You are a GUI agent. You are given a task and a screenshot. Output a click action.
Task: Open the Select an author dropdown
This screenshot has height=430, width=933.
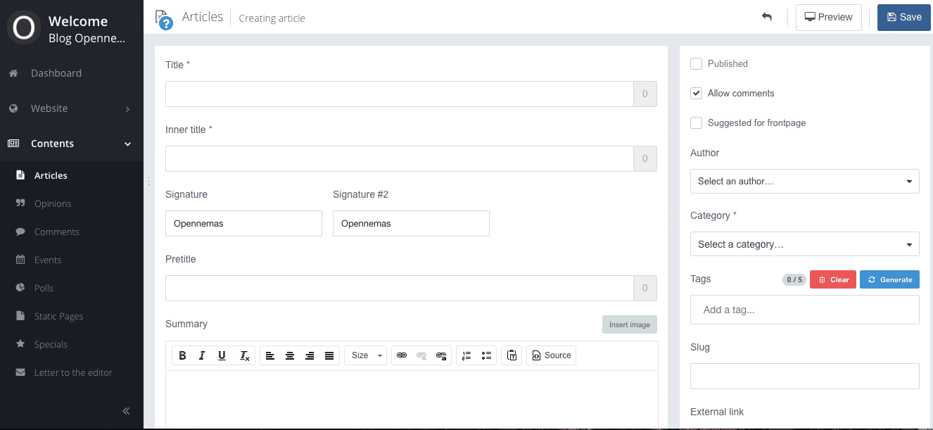click(x=805, y=181)
